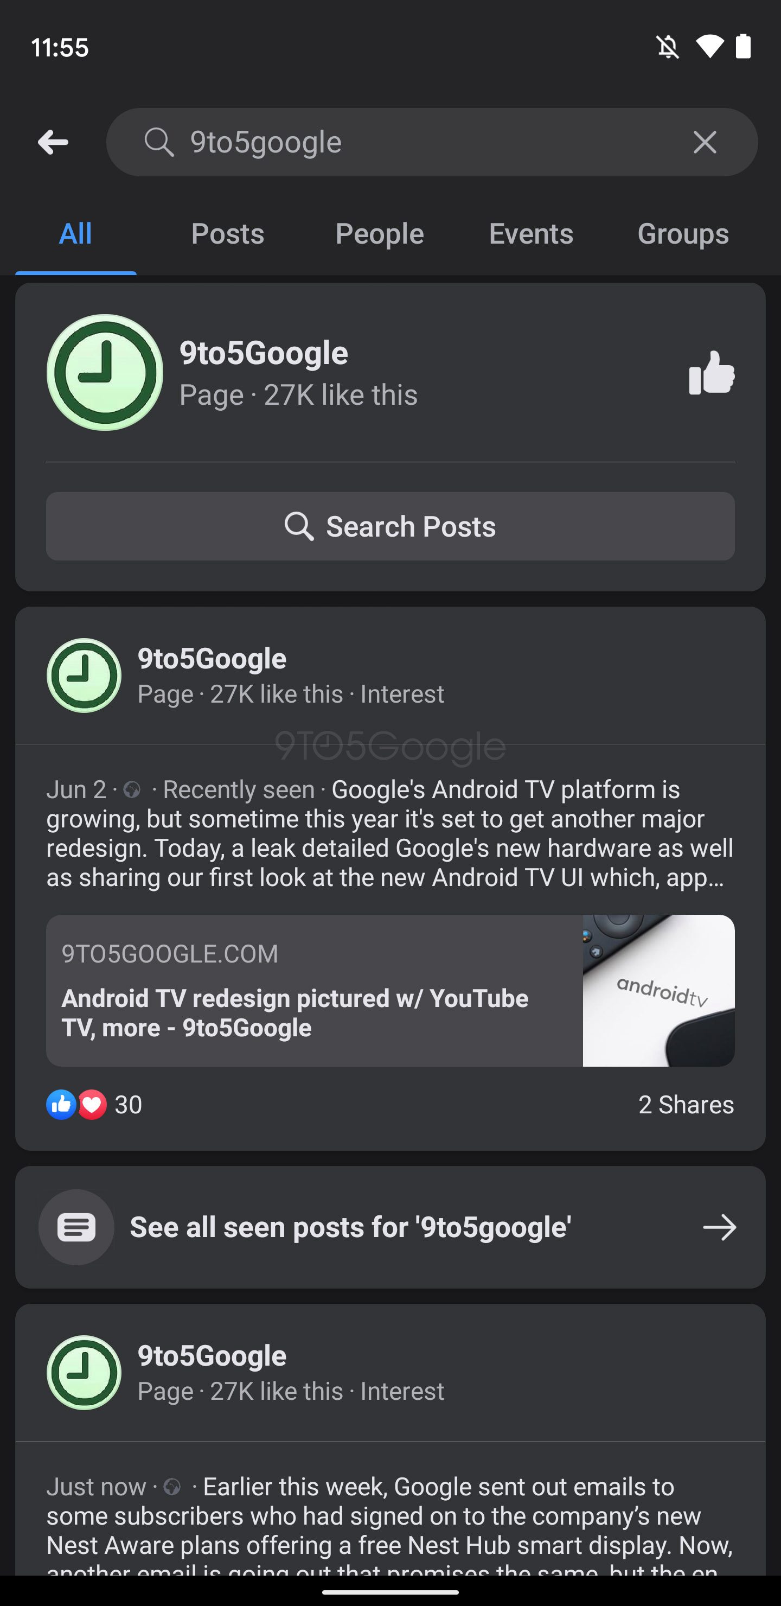The image size is (781, 1606).
Task: Open the Events tab
Action: [x=530, y=234]
